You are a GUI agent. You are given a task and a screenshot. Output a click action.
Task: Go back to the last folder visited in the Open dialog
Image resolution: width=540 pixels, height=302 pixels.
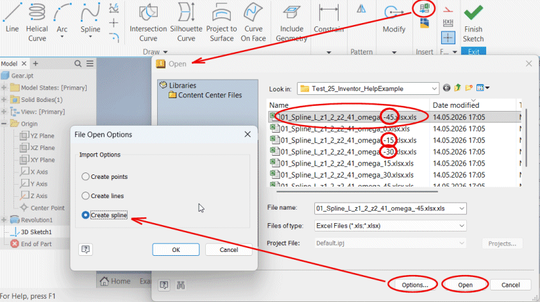(x=446, y=88)
